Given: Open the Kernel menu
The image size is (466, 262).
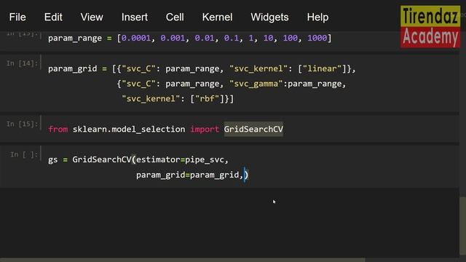Looking at the screenshot, I should tap(217, 17).
